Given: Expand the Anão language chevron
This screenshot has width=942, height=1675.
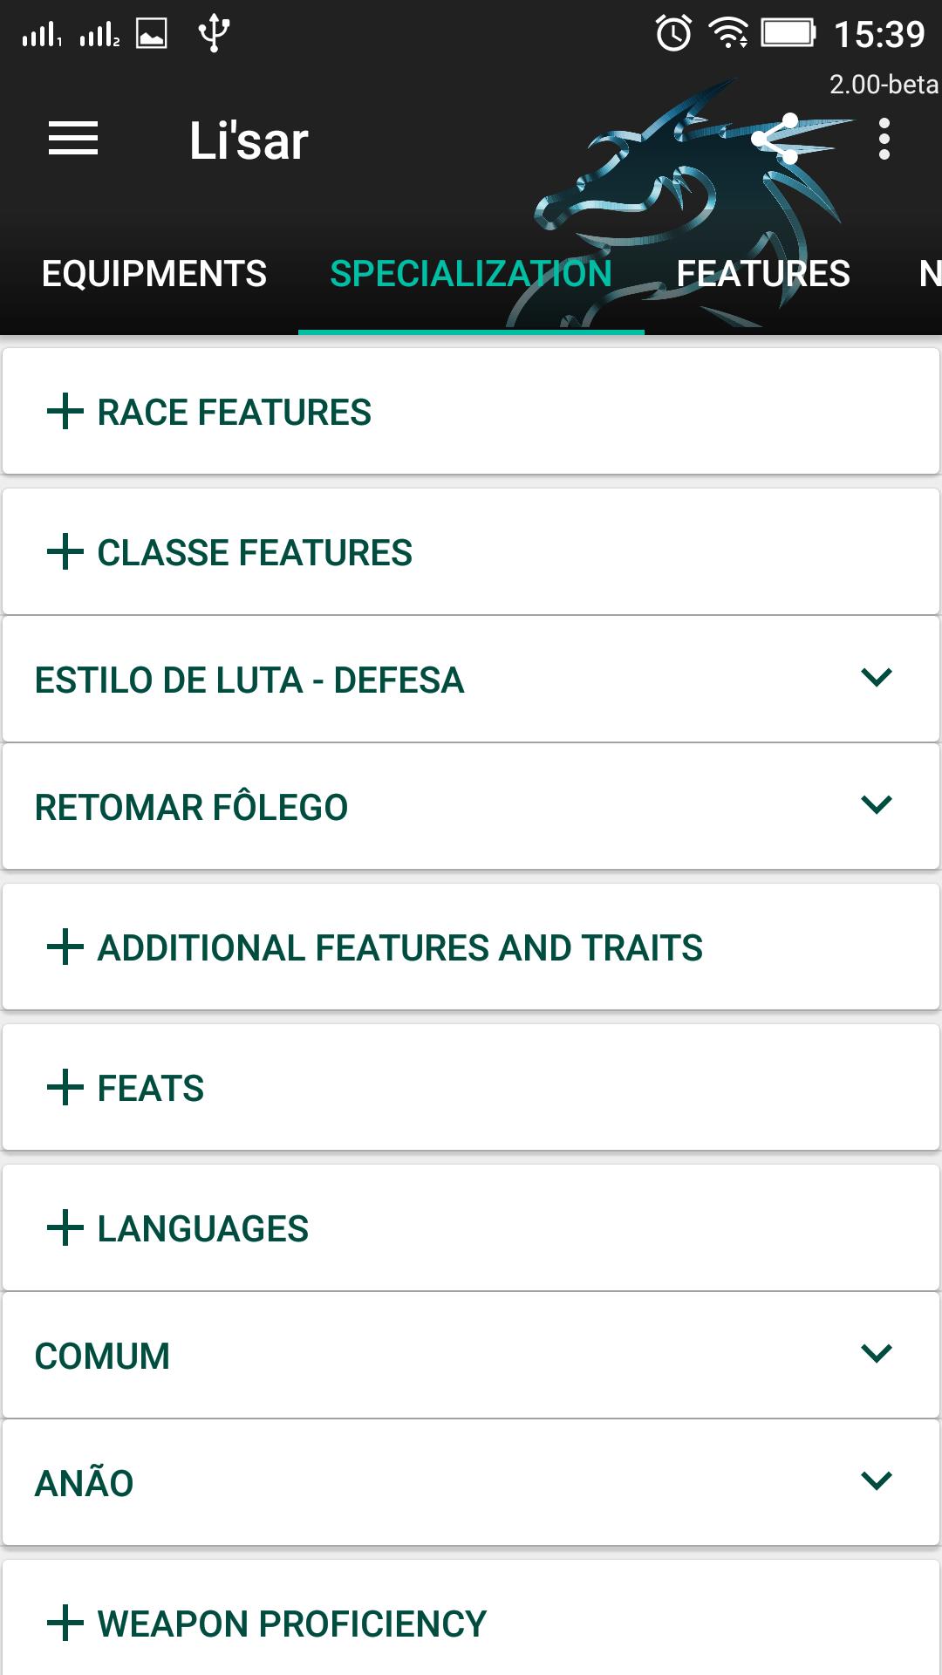Looking at the screenshot, I should pyautogui.click(x=876, y=1481).
